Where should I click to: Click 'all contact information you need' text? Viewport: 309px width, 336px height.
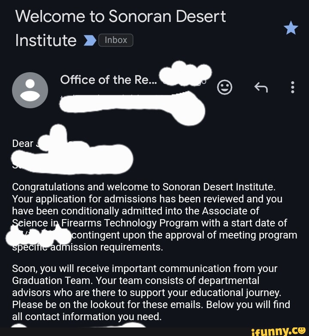click(x=87, y=317)
